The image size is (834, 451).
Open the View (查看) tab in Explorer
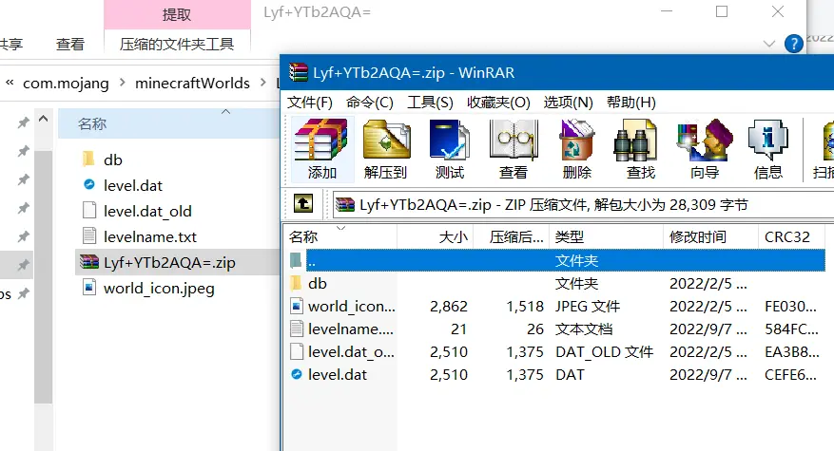click(x=70, y=44)
